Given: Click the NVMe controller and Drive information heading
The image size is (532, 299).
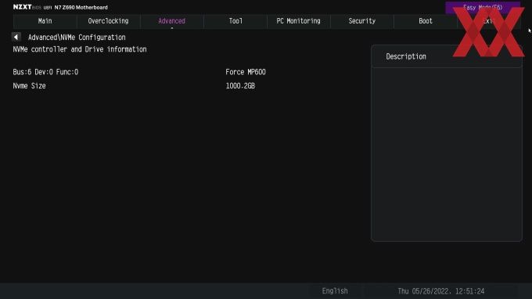Looking at the screenshot, I should (80, 49).
